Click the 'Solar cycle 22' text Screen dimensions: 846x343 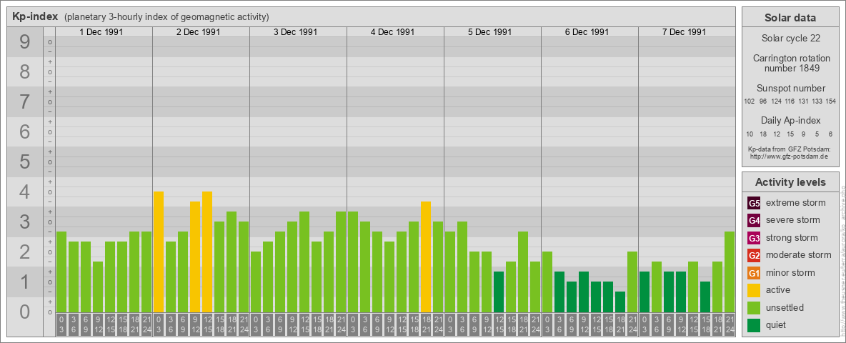[790, 39]
